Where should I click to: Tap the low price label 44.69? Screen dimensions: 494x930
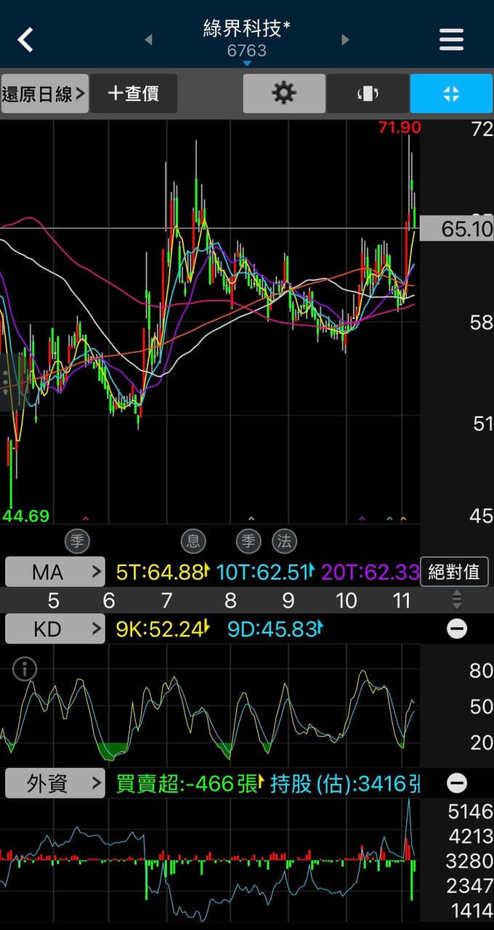tap(25, 516)
